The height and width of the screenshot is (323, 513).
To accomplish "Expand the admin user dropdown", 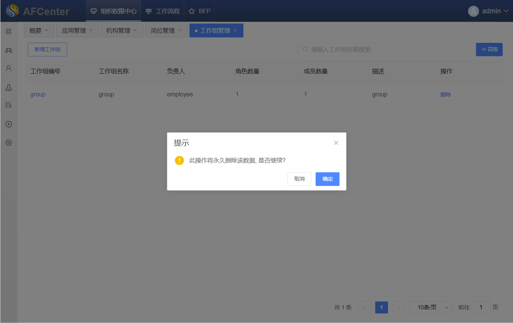I will click(x=489, y=11).
